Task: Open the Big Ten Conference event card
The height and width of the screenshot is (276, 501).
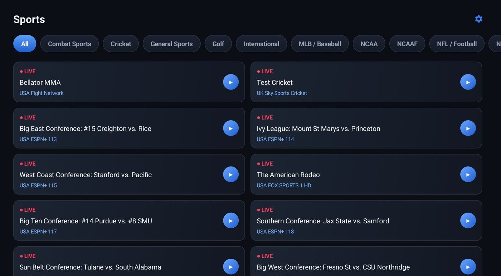Action: tap(129, 221)
